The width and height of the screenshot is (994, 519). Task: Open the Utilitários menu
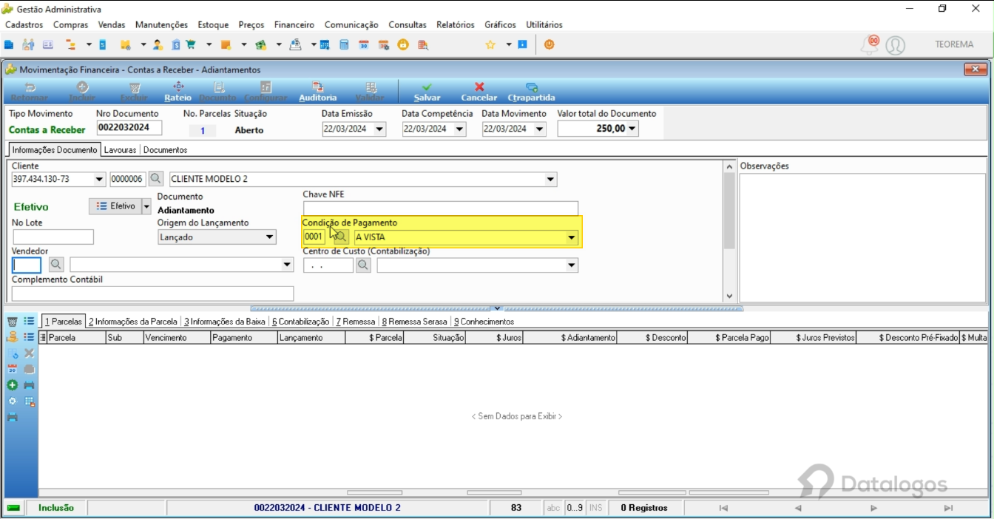pyautogui.click(x=544, y=24)
